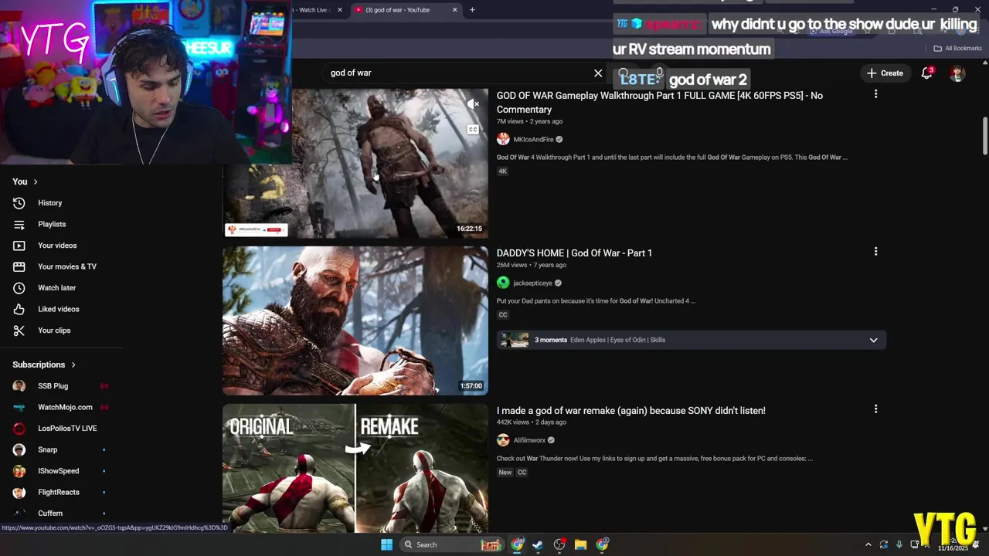The height and width of the screenshot is (556, 989).
Task: Click the page vertical scrollbar
Action: pos(985,136)
